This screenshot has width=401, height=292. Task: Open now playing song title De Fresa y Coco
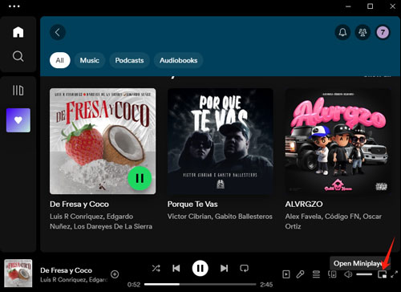[66, 270]
